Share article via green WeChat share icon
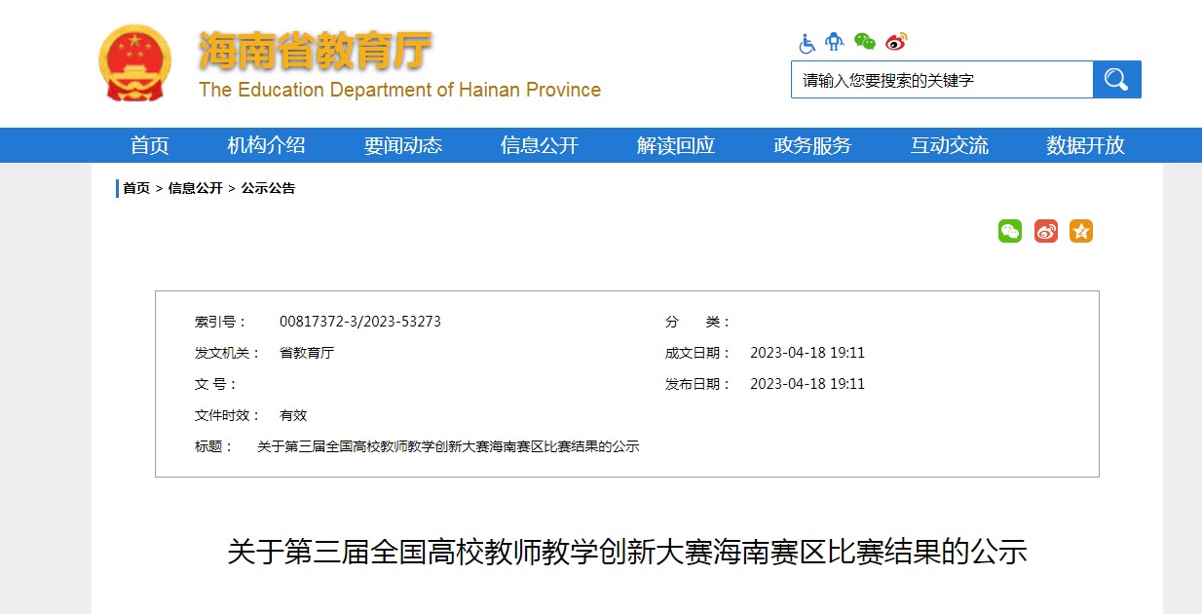Screen dimensions: 1202x614 pyautogui.click(x=1010, y=231)
